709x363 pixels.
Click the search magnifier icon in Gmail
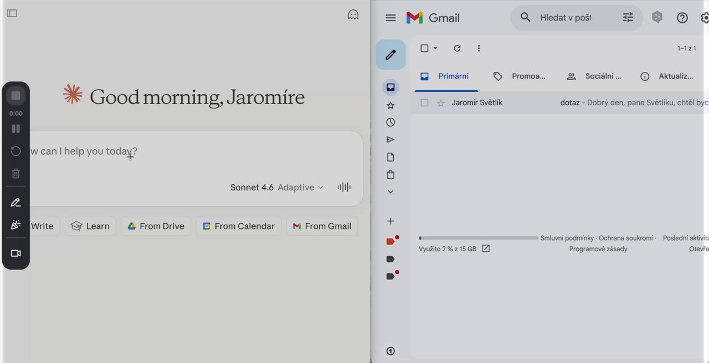pyautogui.click(x=525, y=18)
